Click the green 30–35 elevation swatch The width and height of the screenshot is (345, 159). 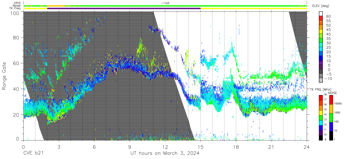[321, 41]
